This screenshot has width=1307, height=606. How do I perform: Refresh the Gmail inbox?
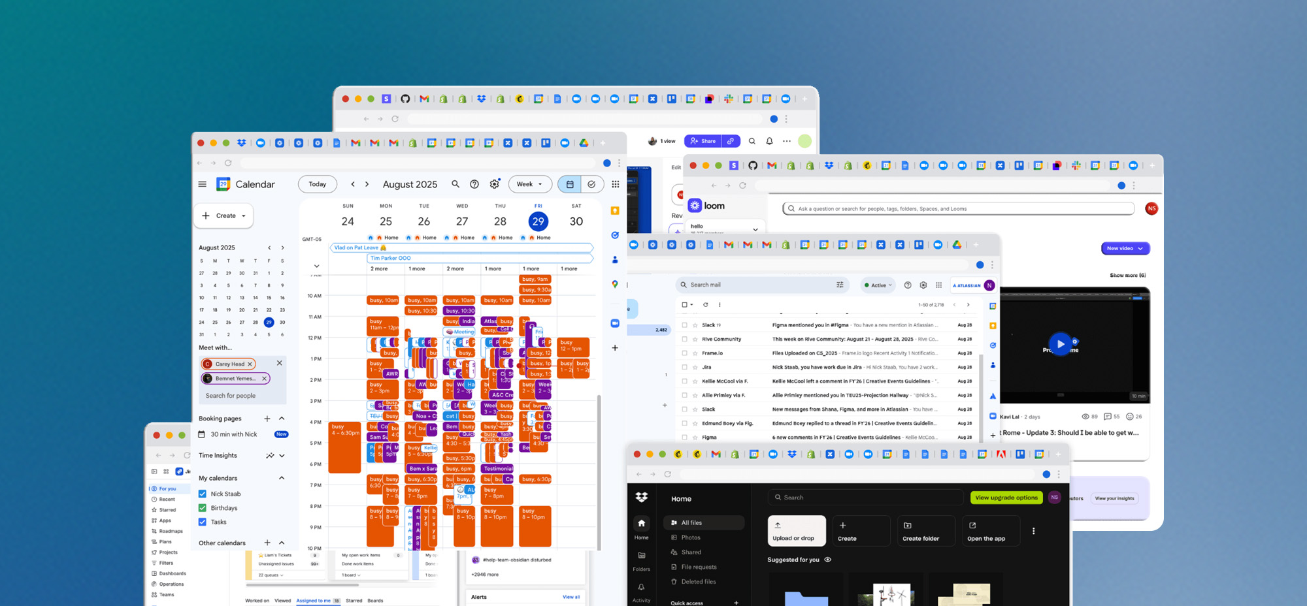coord(706,304)
